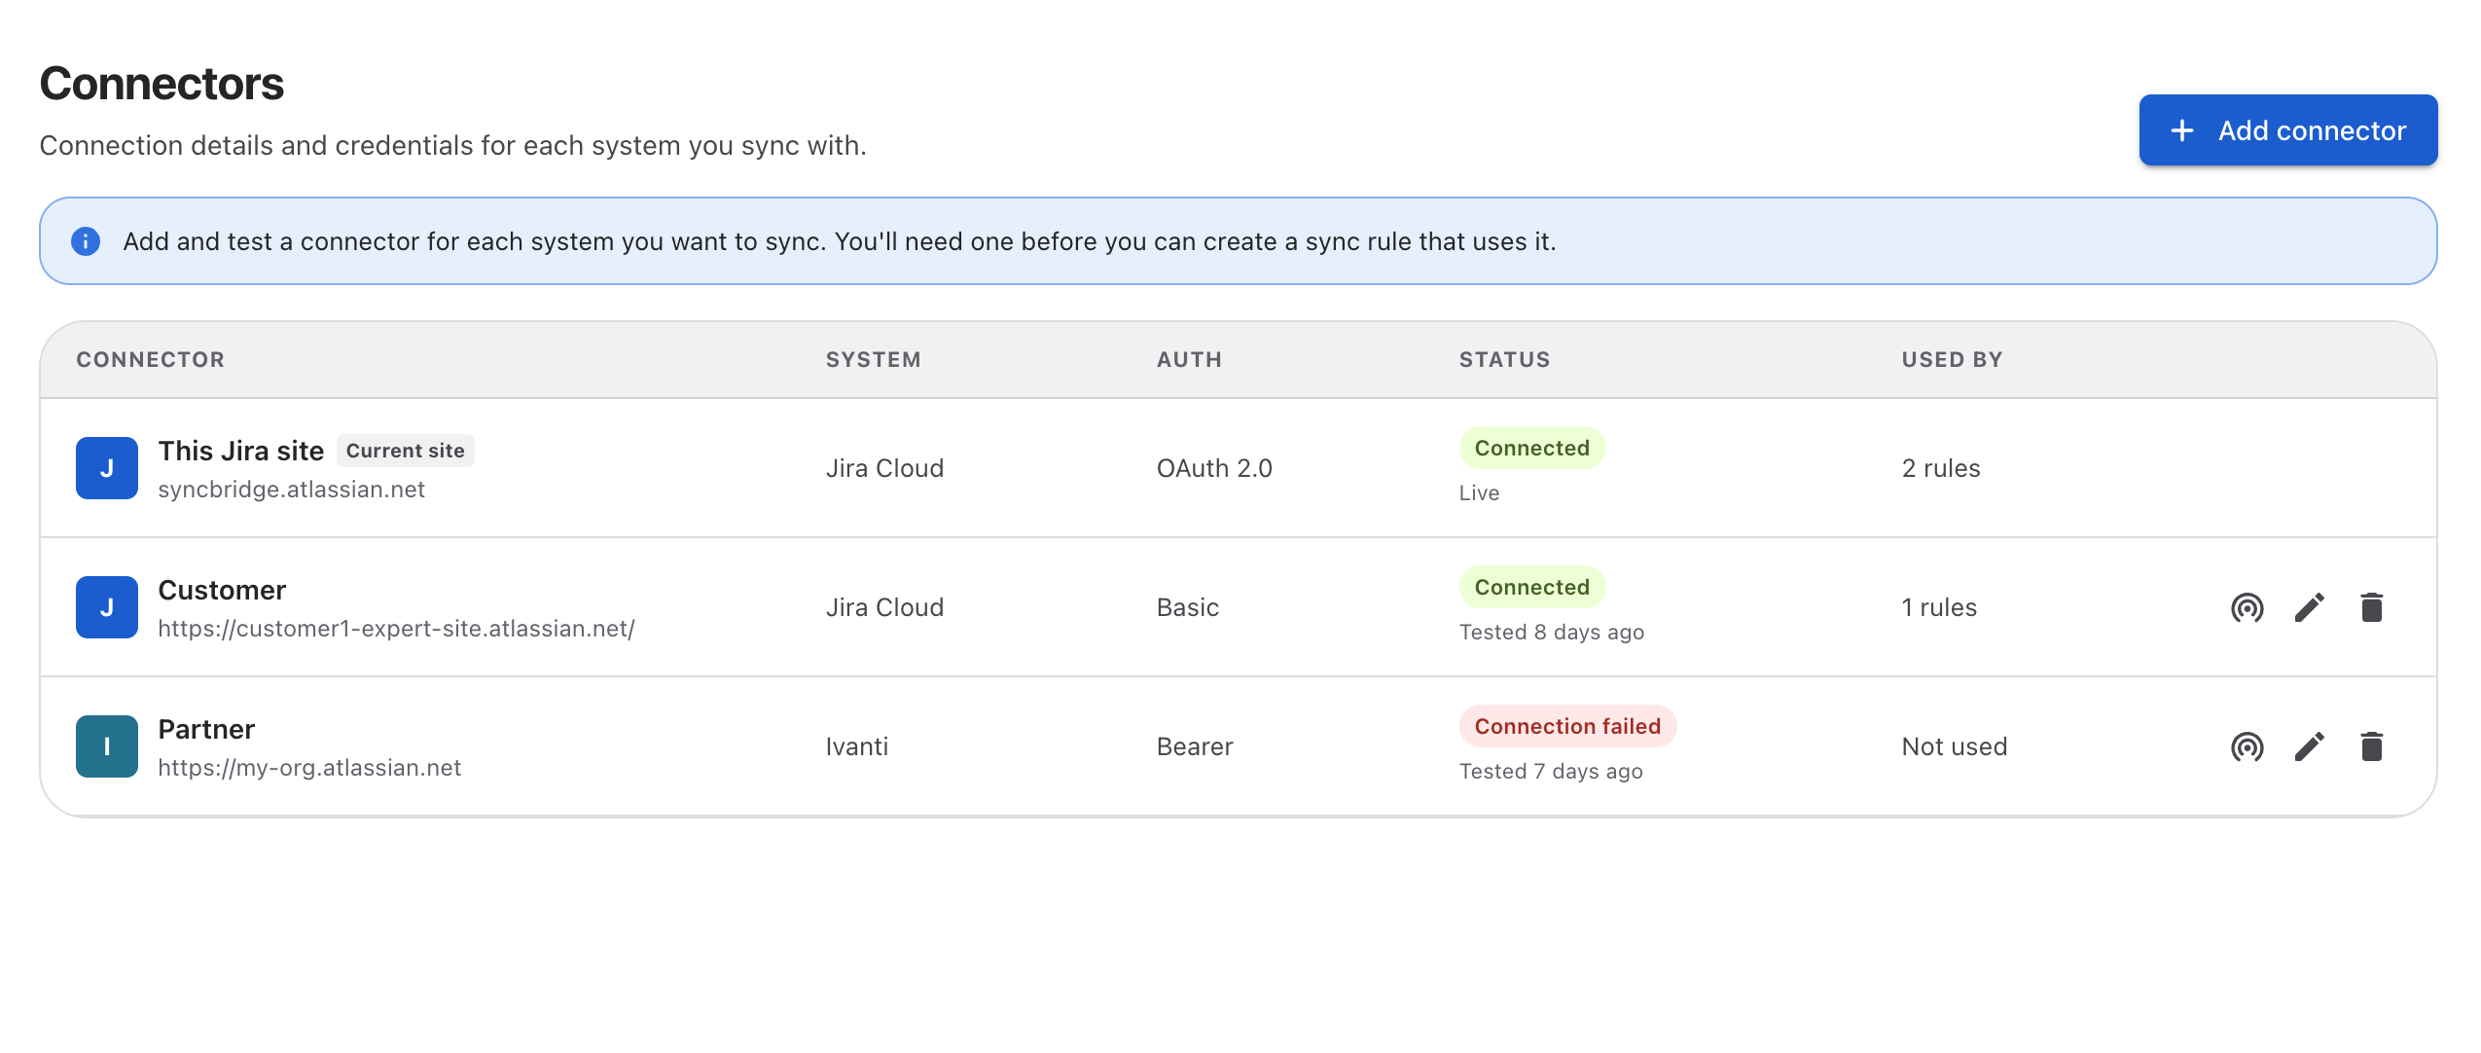Select the This Jira site connector name
This screenshot has height=1053, width=2481.
(x=241, y=451)
